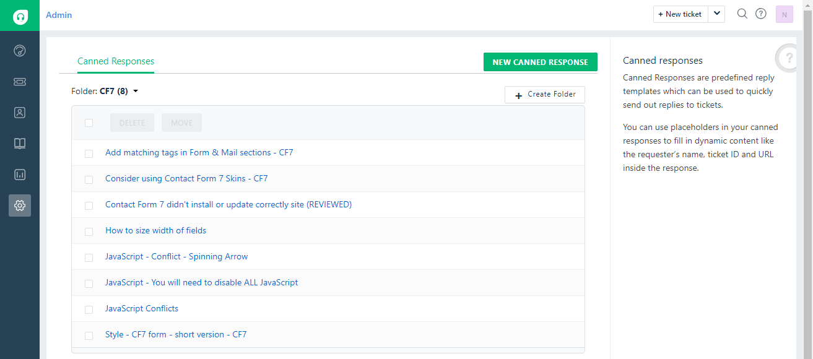This screenshot has height=359, width=813.
Task: Open the Solutions book icon in sidebar
Action: click(20, 144)
